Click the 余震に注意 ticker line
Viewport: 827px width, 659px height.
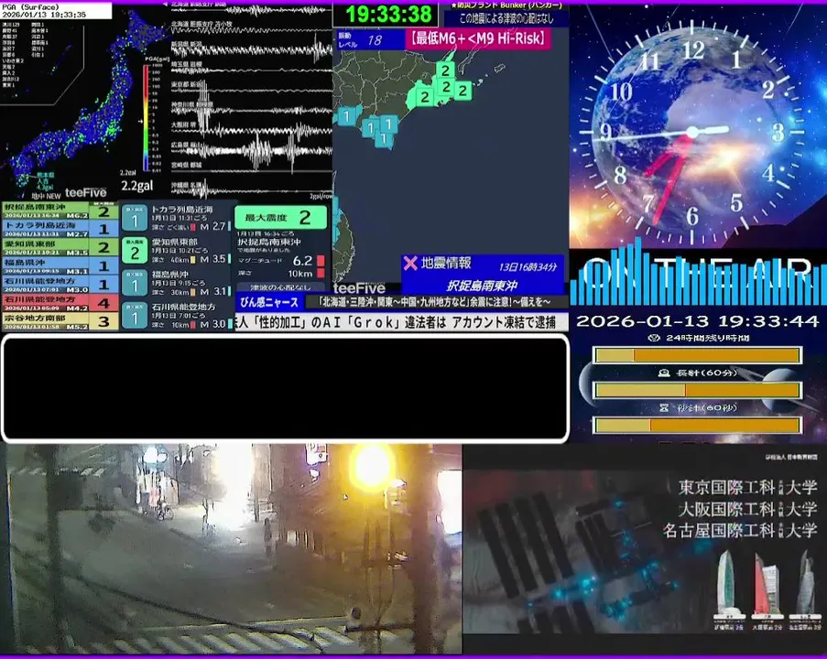tap(436, 302)
